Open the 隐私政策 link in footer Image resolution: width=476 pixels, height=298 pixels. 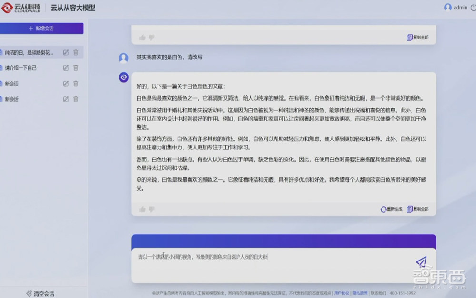359,293
